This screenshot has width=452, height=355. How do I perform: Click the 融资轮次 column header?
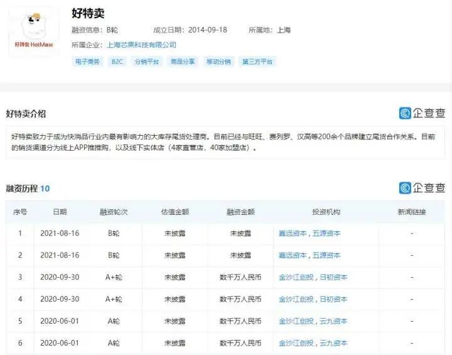click(x=114, y=212)
